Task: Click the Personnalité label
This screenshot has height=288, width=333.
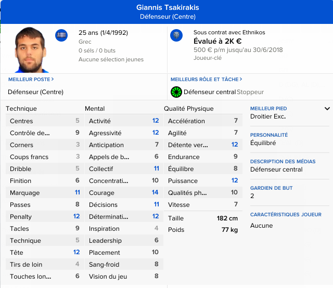Action: pyautogui.click(x=269, y=135)
